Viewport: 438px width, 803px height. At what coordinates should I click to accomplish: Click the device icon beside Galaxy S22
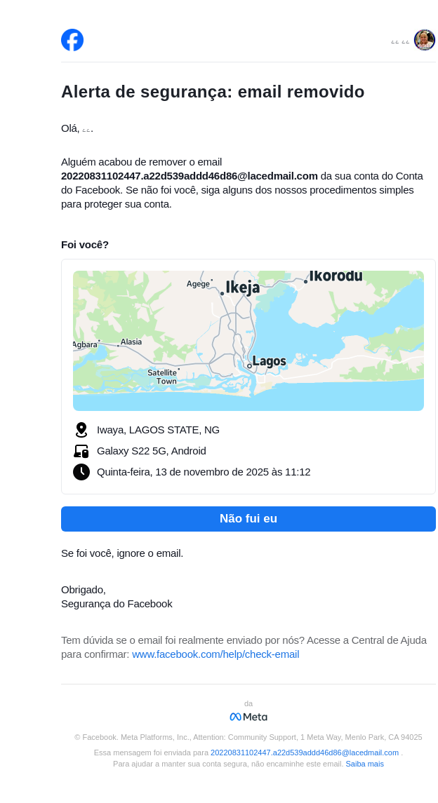click(x=81, y=451)
